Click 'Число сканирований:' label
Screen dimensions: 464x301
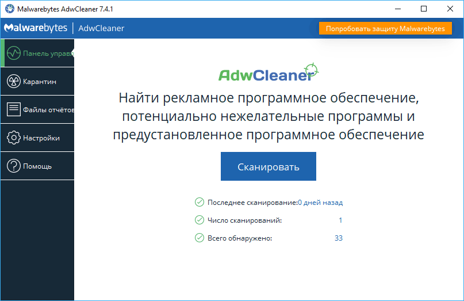(245, 220)
